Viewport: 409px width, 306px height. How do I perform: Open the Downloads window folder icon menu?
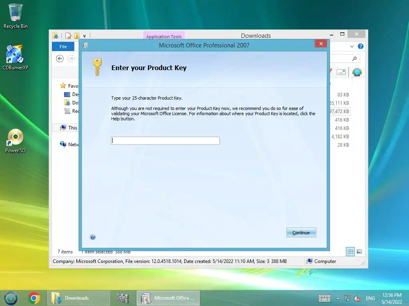(x=55, y=35)
